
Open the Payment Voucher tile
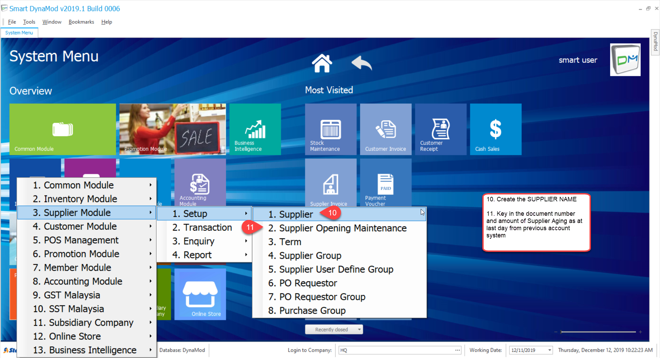click(386, 182)
